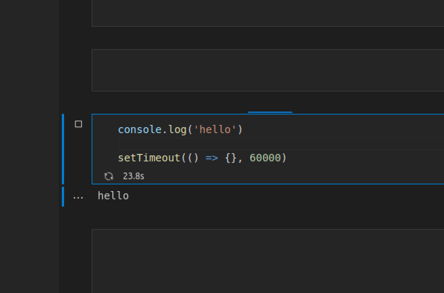Collapse the hello output using the ellipsis
The width and height of the screenshot is (444, 293).
[78, 196]
